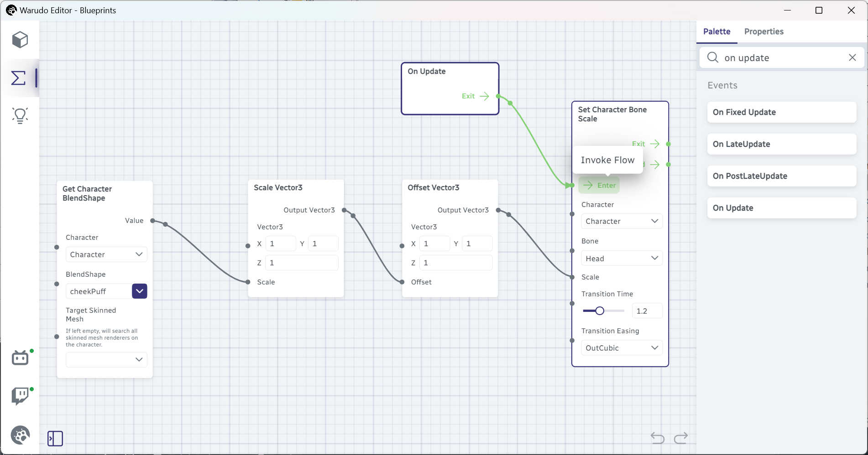Click BlendShape input port on Get Character BlendShape
This screenshot has height=455, width=868.
(x=57, y=284)
